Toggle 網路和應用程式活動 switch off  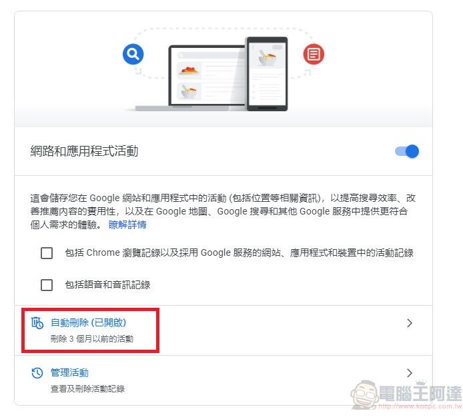(x=407, y=151)
